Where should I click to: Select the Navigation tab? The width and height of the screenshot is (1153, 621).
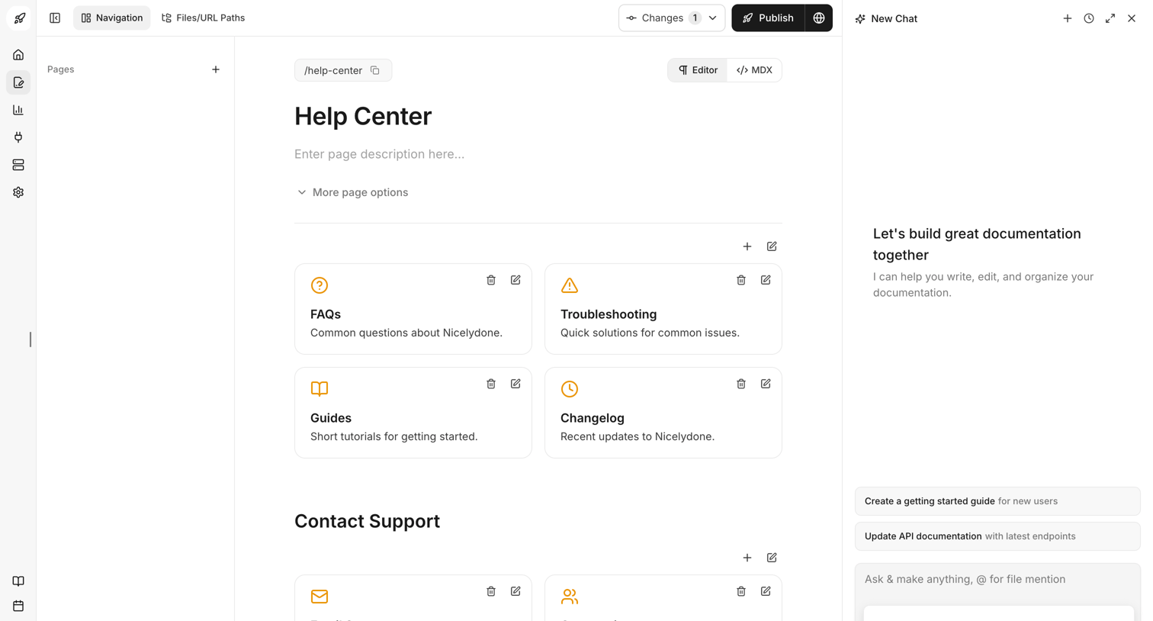click(112, 18)
